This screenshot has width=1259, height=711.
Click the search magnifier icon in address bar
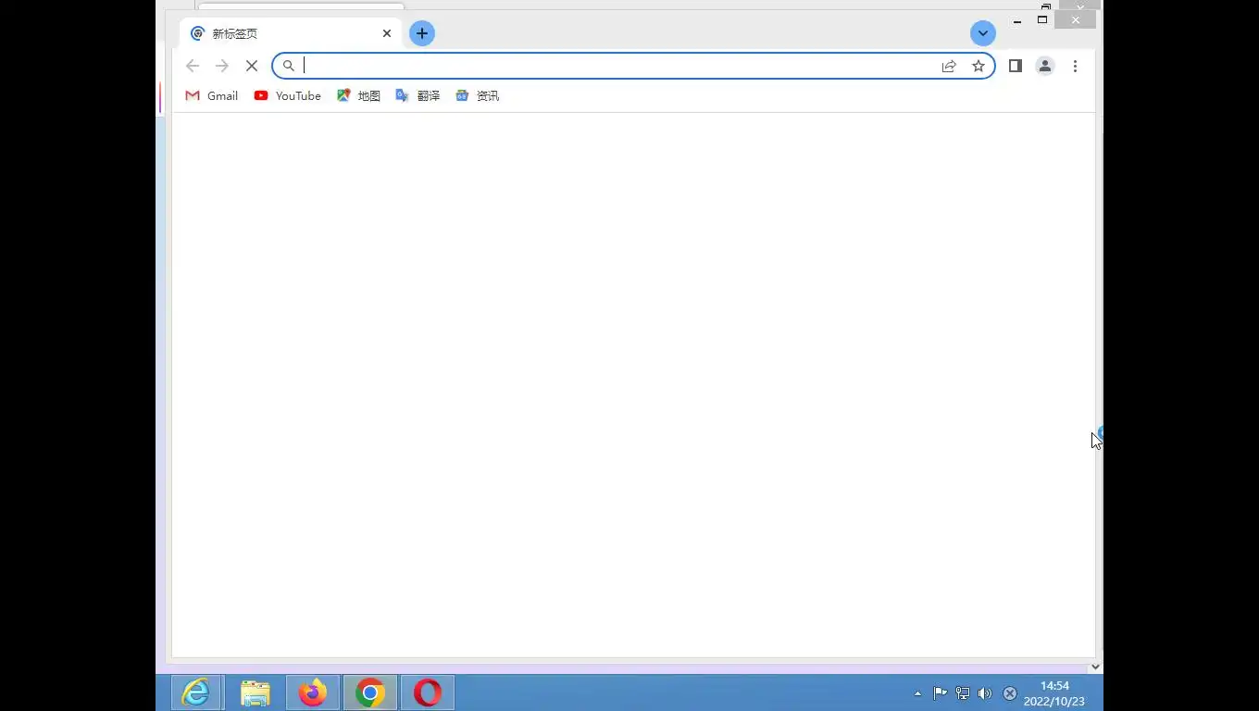[289, 66]
